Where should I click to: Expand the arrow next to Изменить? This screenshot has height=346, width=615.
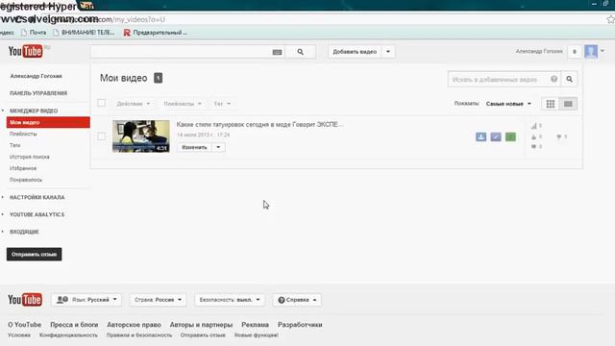218,147
